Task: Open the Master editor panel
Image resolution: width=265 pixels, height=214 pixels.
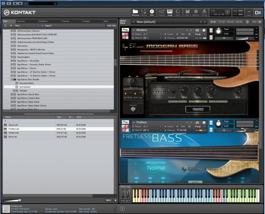Action: (143, 13)
